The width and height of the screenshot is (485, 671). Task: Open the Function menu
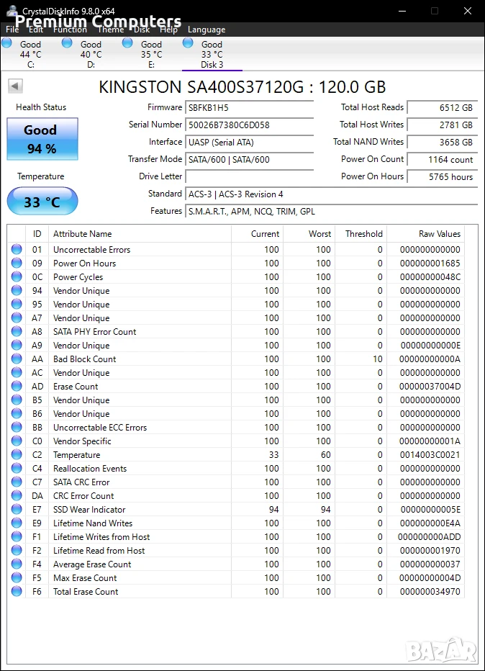70,30
